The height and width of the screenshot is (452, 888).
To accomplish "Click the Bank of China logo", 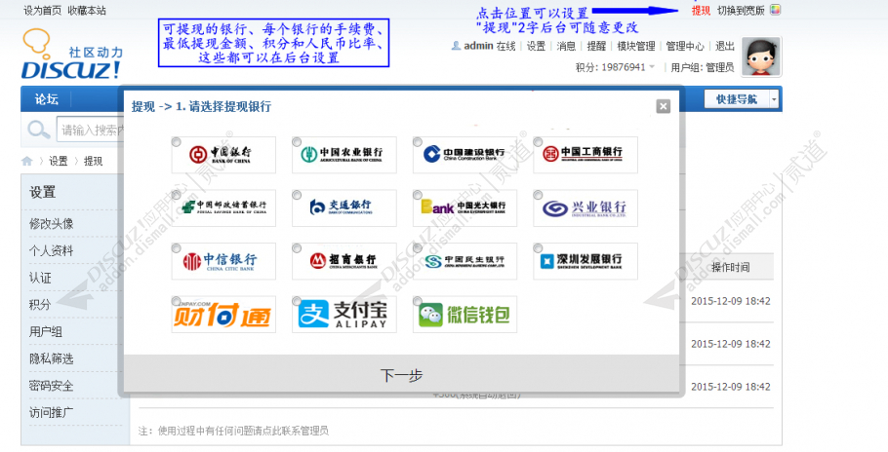I will pos(223,155).
